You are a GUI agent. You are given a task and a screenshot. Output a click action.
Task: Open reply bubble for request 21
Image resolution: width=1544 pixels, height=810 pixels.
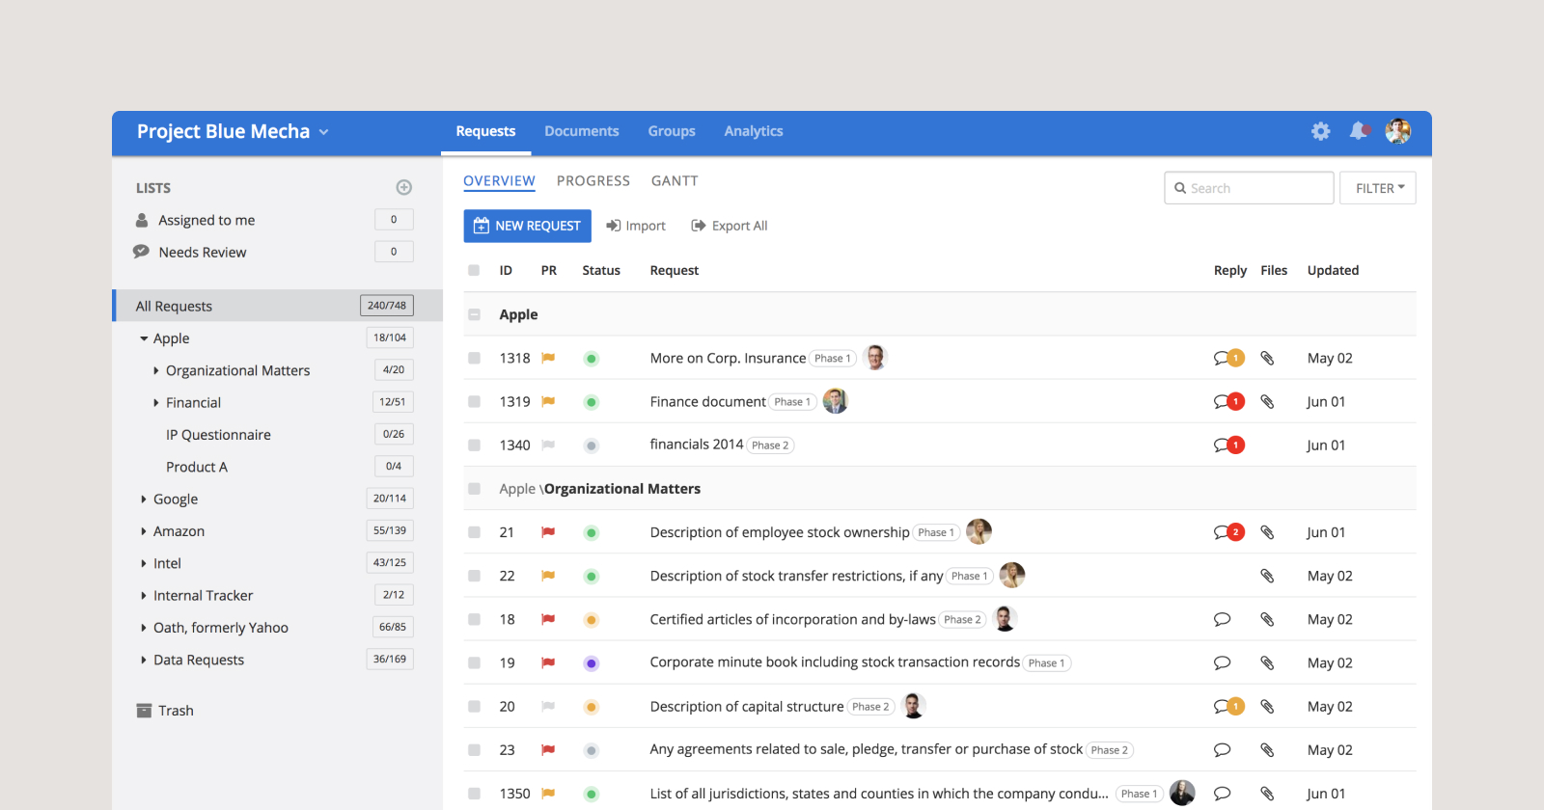(1227, 532)
